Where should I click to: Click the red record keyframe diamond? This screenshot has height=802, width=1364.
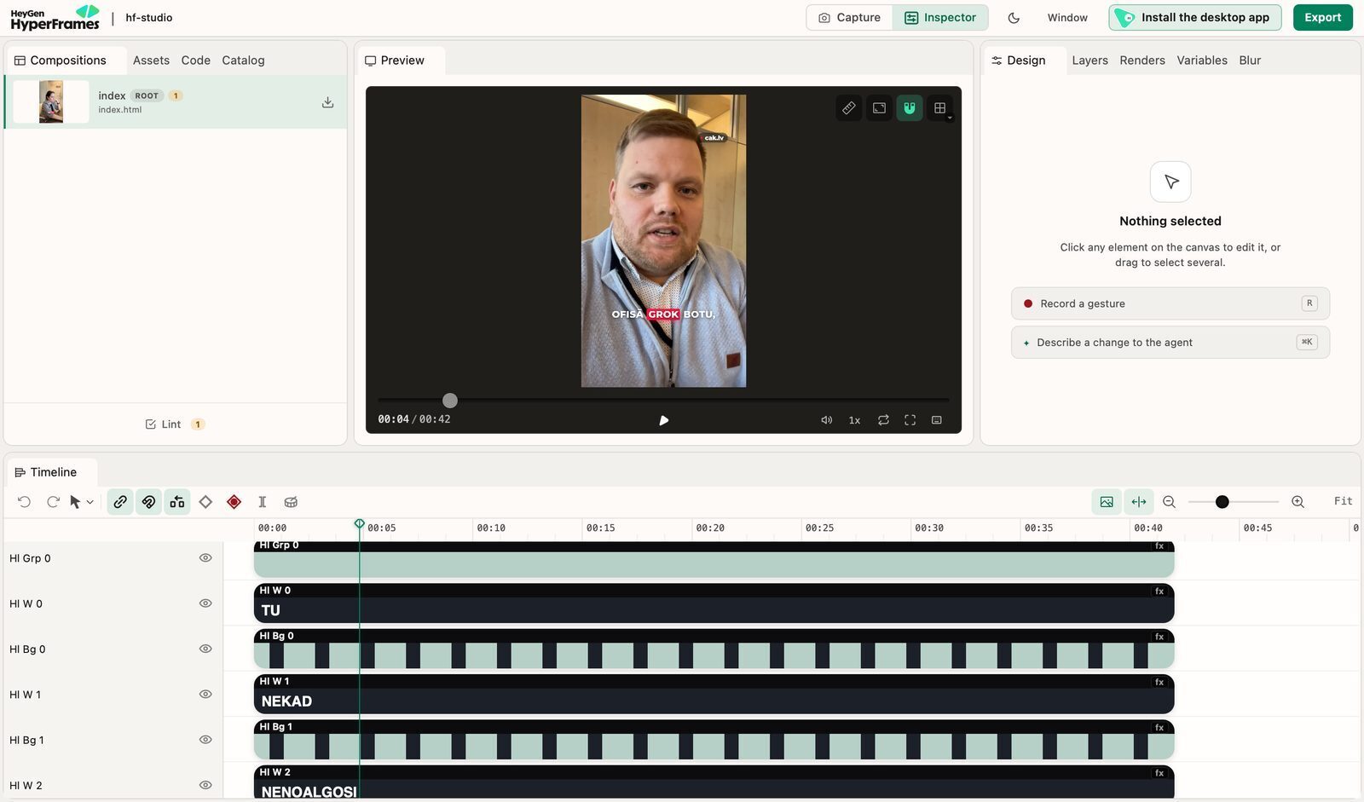coord(234,502)
